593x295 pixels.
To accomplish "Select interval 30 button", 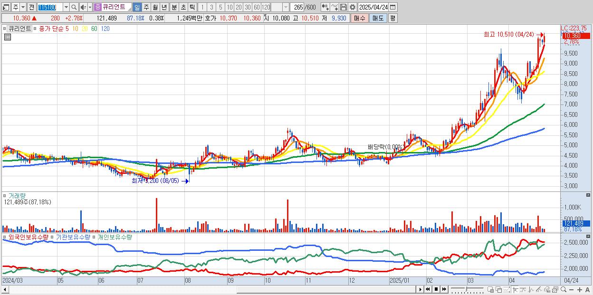I will click(248, 7).
